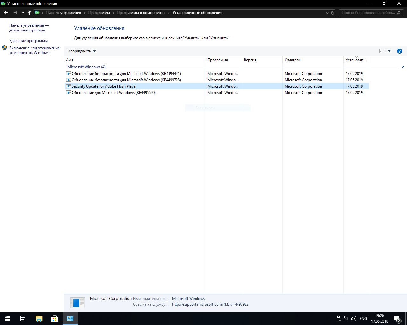The width and height of the screenshot is (407, 325).
Task: Click the Forward navigation arrow
Action: (x=15, y=13)
